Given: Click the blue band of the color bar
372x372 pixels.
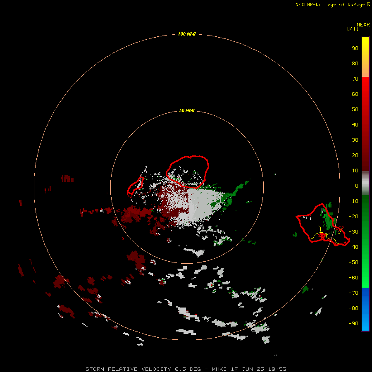Looking at the screenshot, I should pos(365,309).
